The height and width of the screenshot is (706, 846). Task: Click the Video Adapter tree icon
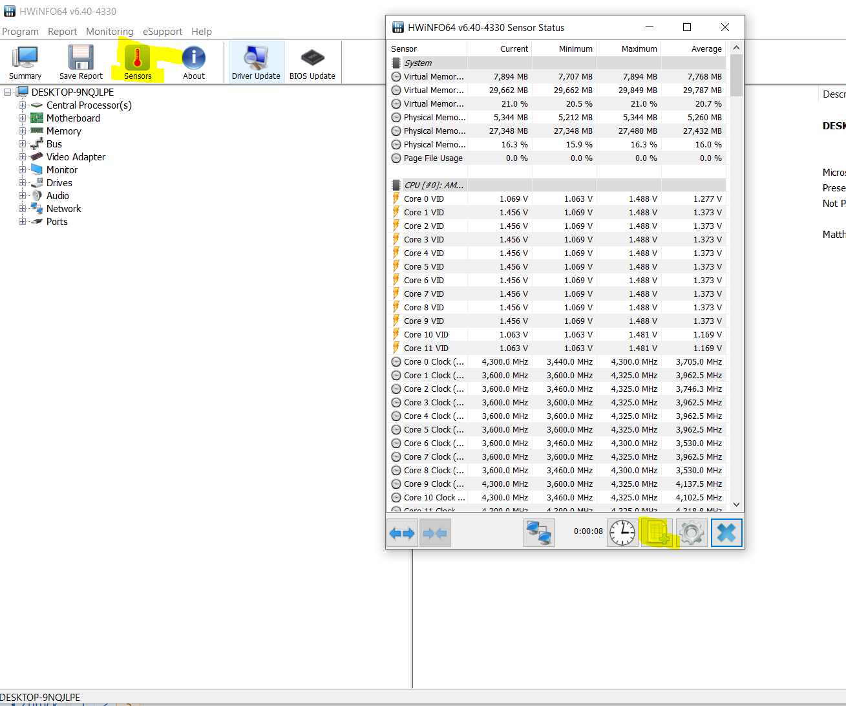click(37, 156)
